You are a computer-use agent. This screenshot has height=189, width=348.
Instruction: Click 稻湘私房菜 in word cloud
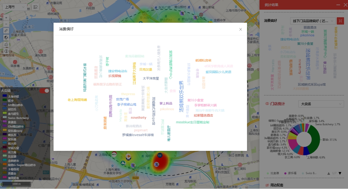[x=203, y=60]
